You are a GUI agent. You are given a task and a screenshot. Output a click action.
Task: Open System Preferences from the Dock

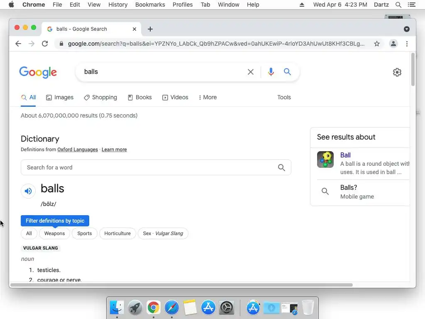point(227,307)
